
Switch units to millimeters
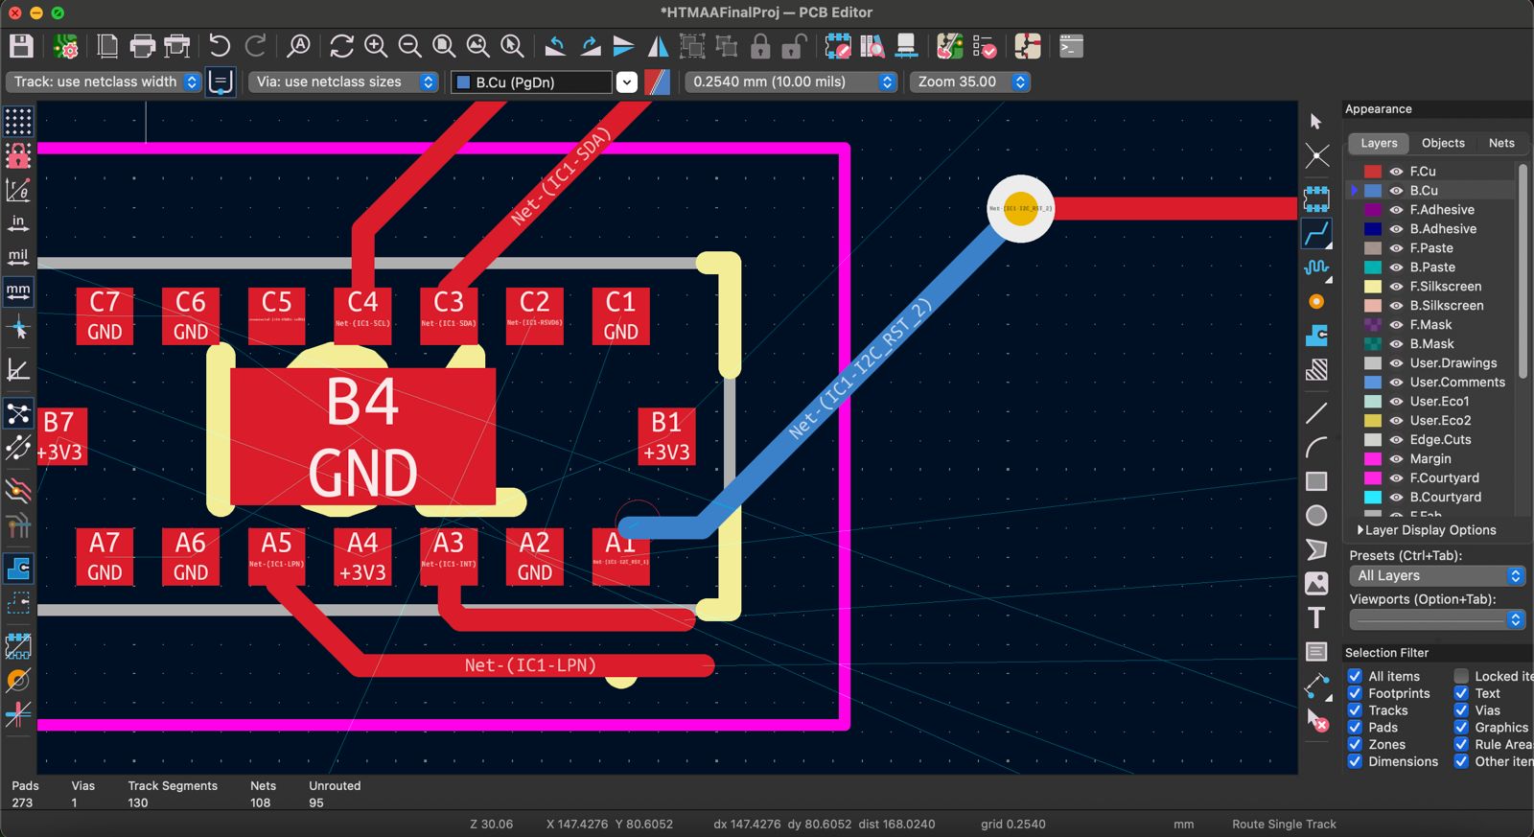click(18, 291)
